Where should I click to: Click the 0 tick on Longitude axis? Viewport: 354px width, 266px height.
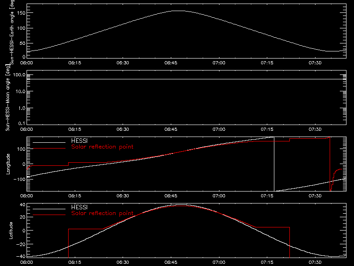tap(24, 164)
